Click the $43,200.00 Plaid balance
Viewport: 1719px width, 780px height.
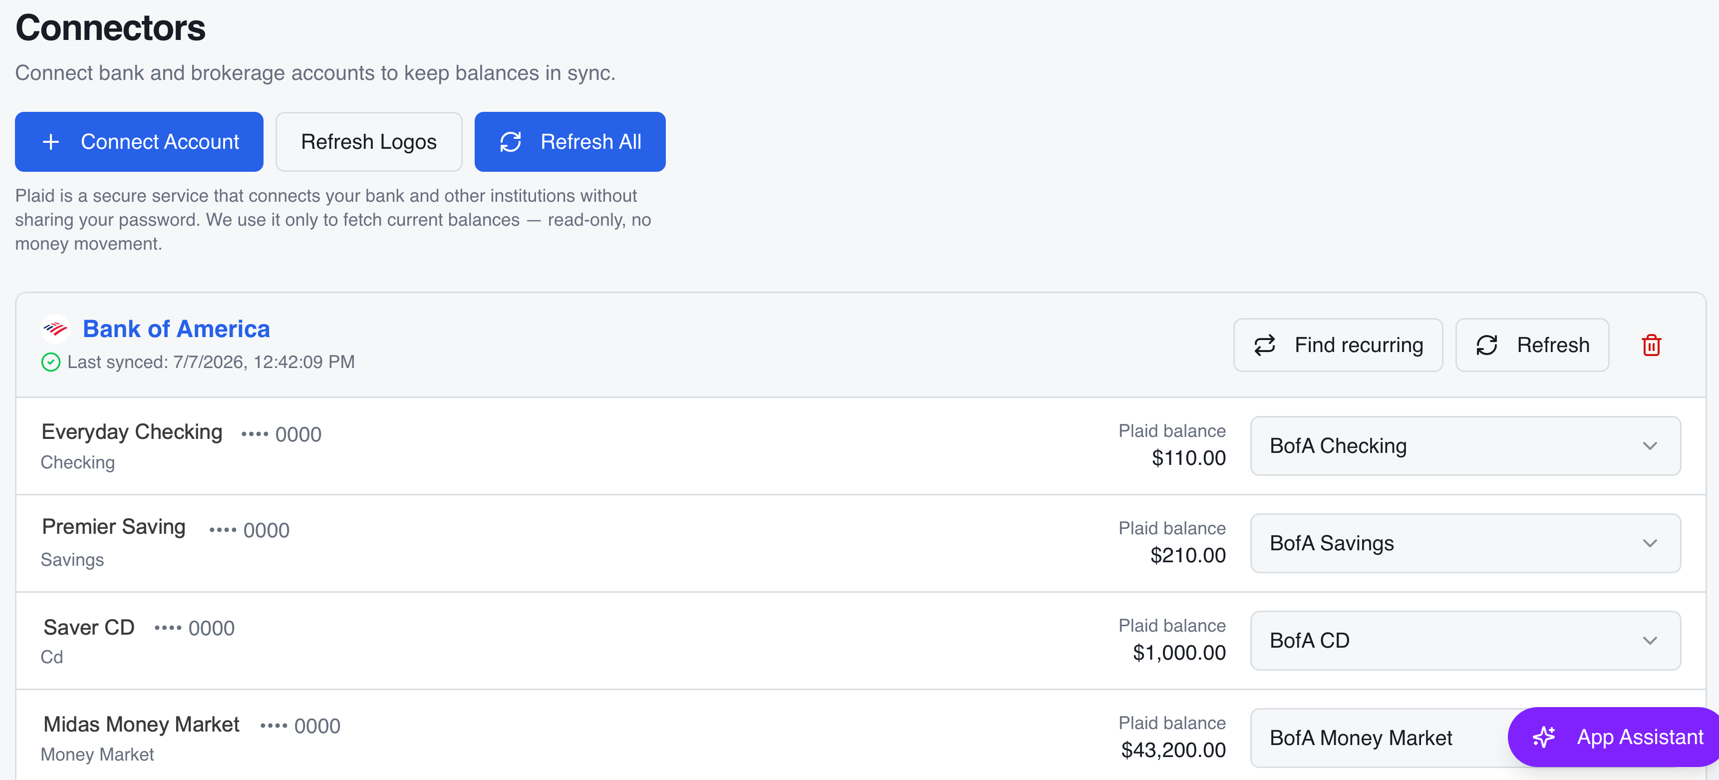tap(1173, 751)
